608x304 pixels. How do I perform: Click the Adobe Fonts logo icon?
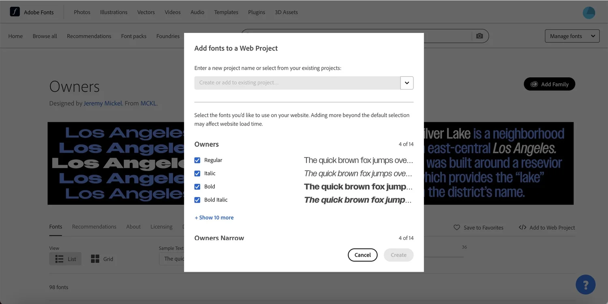point(15,12)
